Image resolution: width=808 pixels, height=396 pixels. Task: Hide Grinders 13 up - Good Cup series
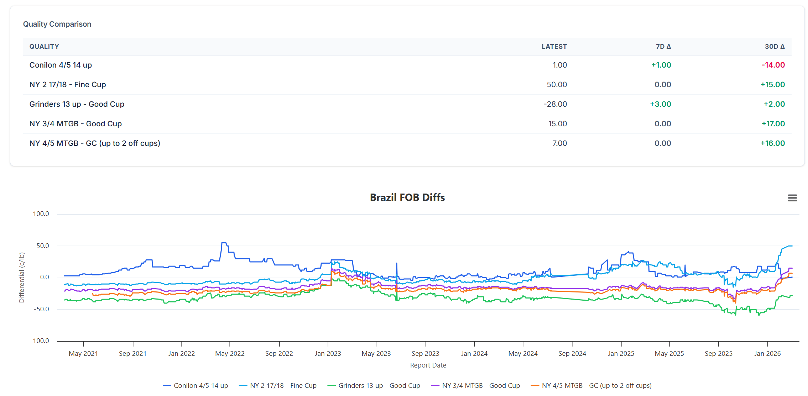pos(379,385)
